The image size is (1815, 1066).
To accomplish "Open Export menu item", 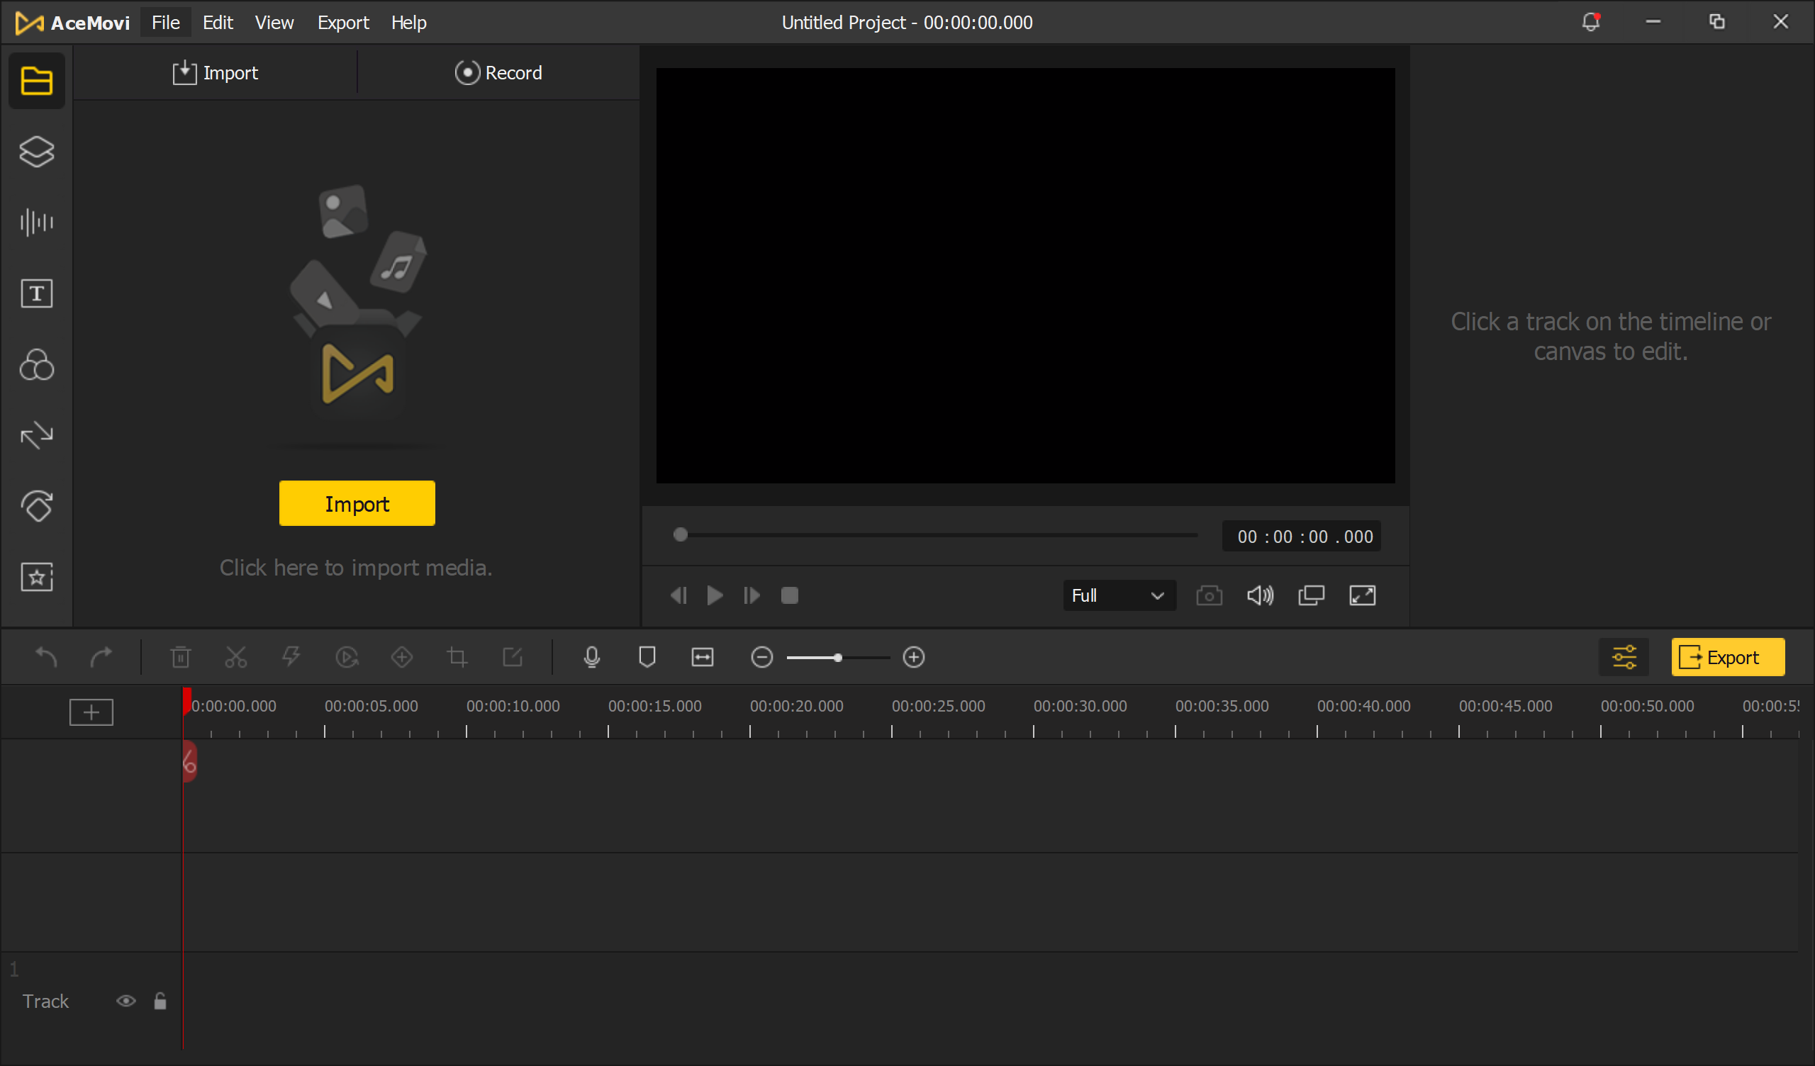I will [x=342, y=21].
